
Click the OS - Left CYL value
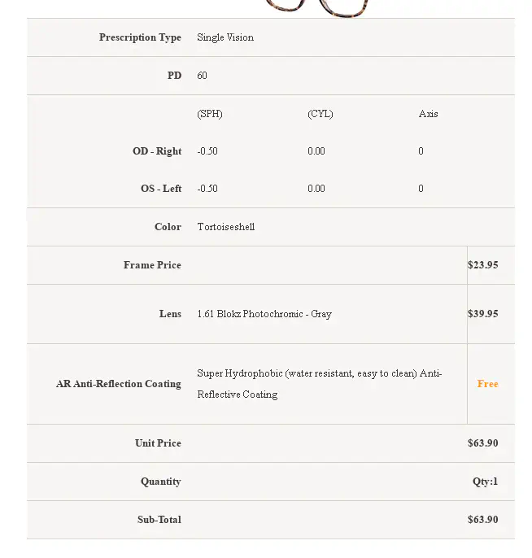pyautogui.click(x=316, y=189)
